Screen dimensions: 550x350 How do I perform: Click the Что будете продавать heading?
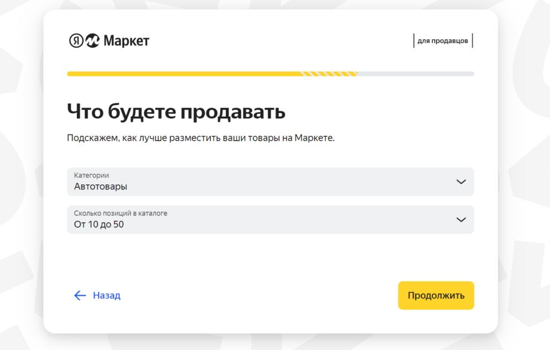pyautogui.click(x=176, y=112)
